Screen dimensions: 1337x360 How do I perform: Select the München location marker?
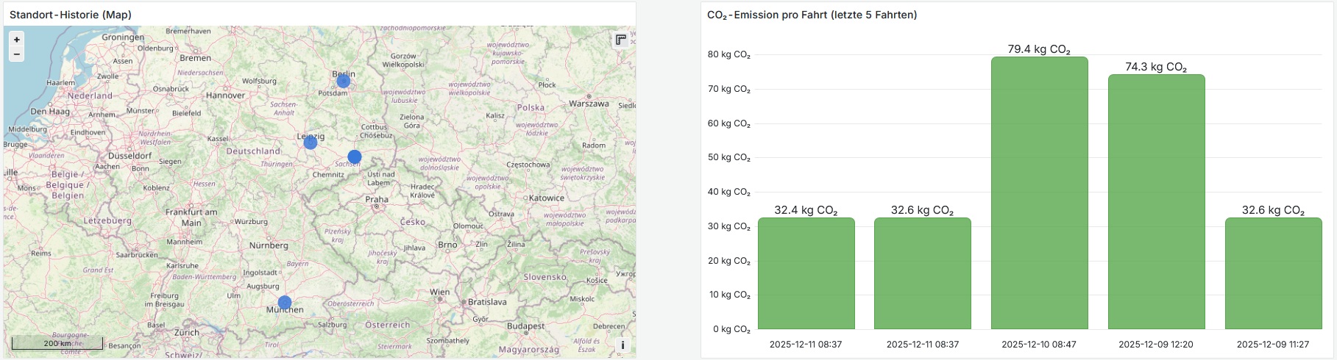coord(285,302)
